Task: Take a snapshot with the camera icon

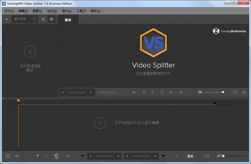Action: (244, 92)
